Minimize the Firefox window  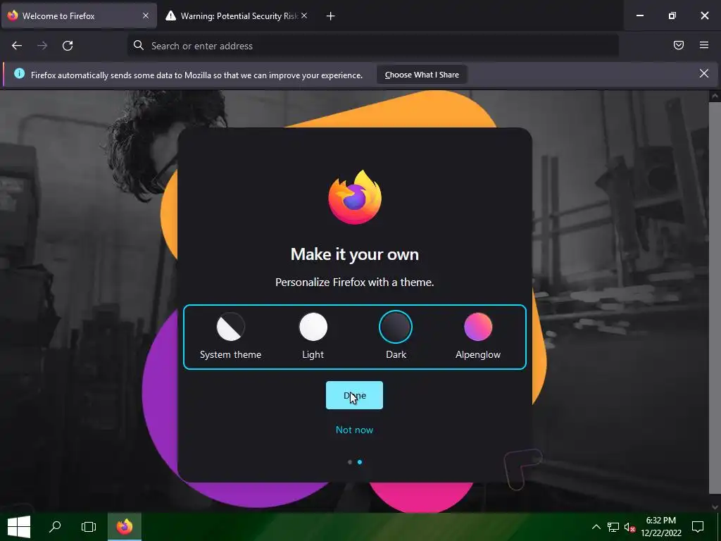pyautogui.click(x=639, y=15)
